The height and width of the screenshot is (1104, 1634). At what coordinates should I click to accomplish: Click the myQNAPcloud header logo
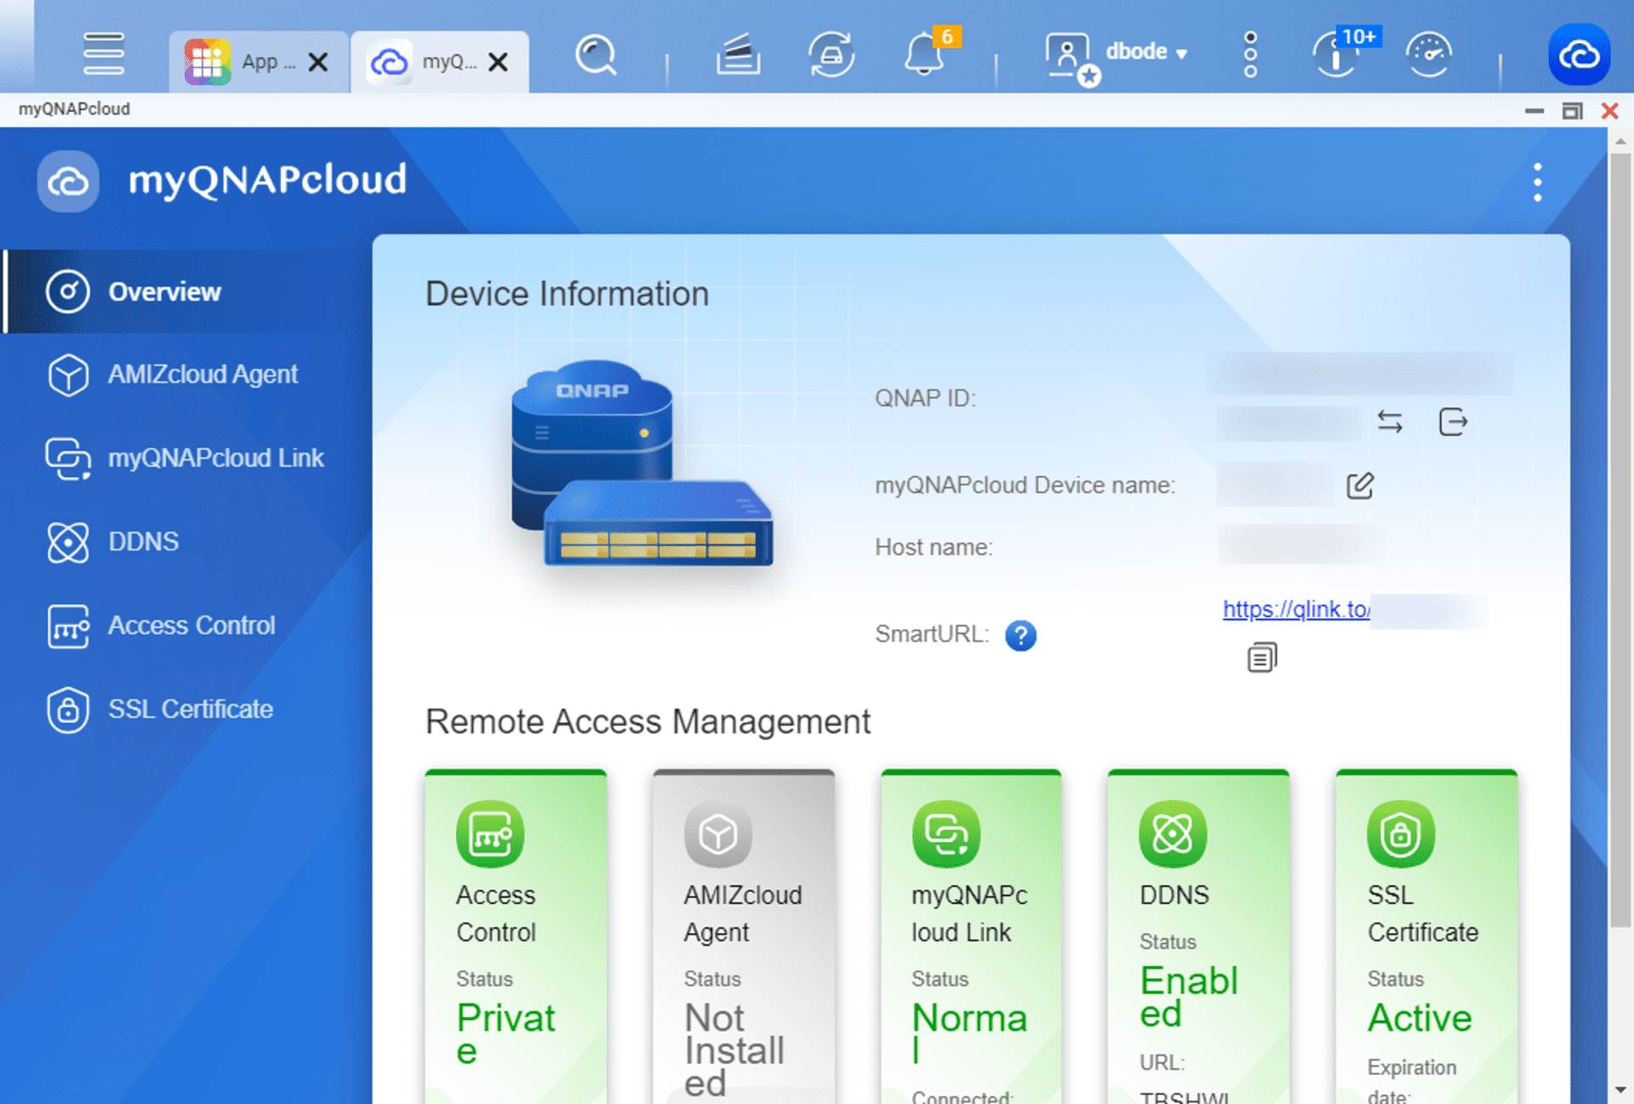68,181
